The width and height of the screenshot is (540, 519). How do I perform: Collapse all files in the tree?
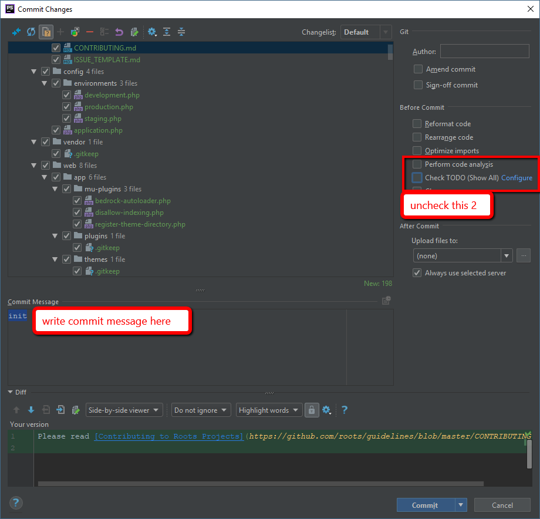point(181,32)
